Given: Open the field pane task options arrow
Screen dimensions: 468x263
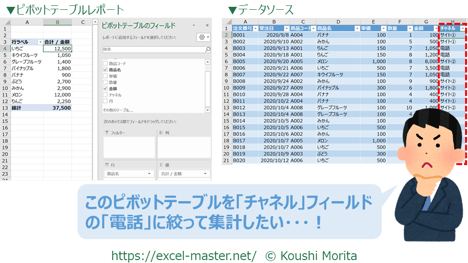Looking at the screenshot, I should [x=194, y=24].
